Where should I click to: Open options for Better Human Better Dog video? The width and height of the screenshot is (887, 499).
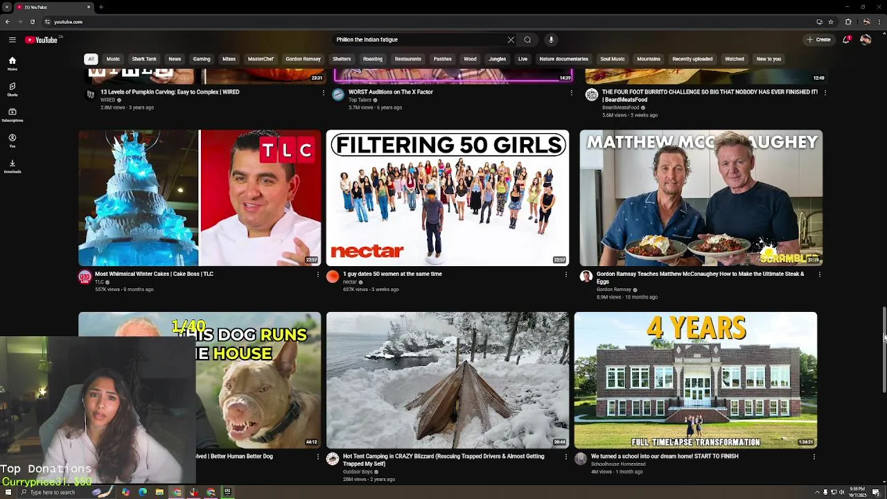coord(318,457)
